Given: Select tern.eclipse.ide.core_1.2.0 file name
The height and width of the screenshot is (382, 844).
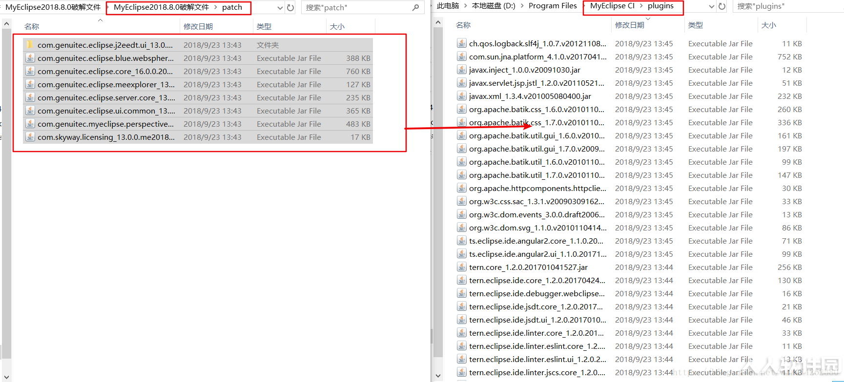Looking at the screenshot, I should pyautogui.click(x=537, y=280).
